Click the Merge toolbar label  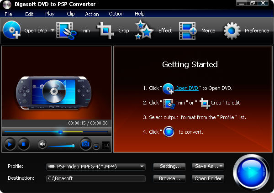tap(208, 31)
